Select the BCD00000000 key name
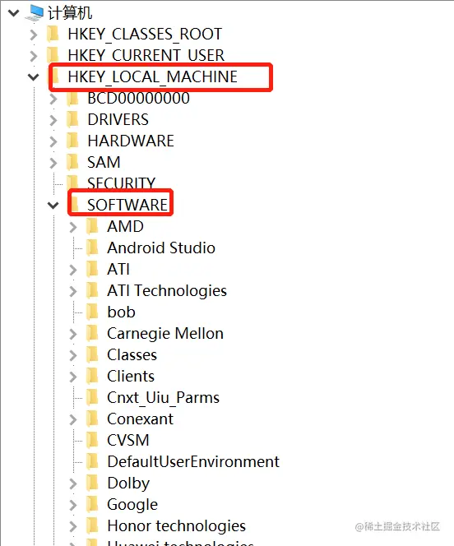Viewport: 454px width, 546px height. click(138, 98)
